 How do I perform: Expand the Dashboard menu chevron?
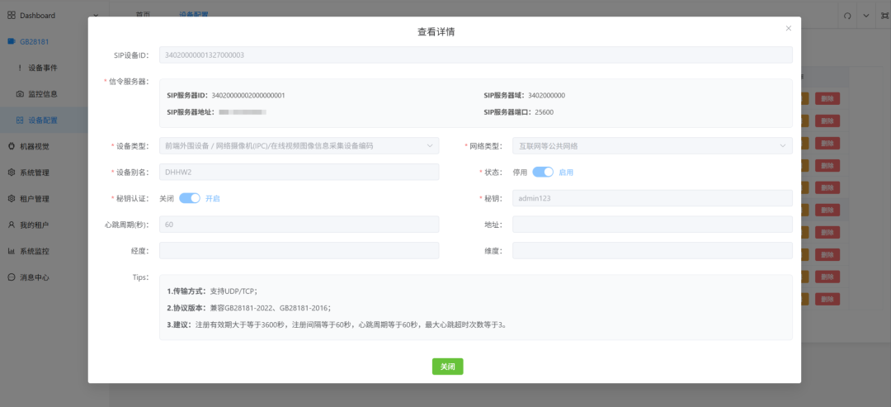pyautogui.click(x=96, y=15)
